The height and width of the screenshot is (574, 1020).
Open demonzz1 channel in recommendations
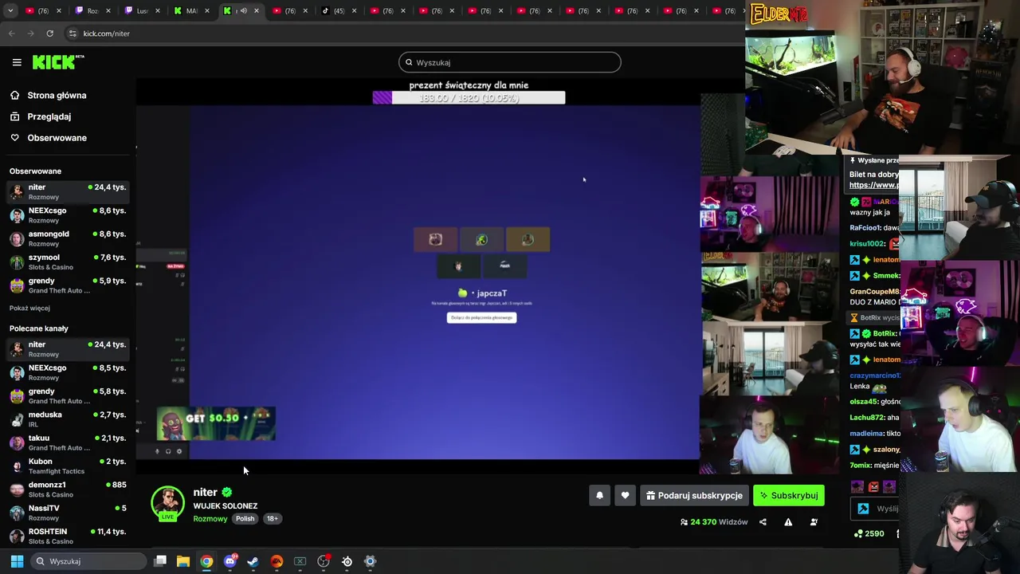68,489
